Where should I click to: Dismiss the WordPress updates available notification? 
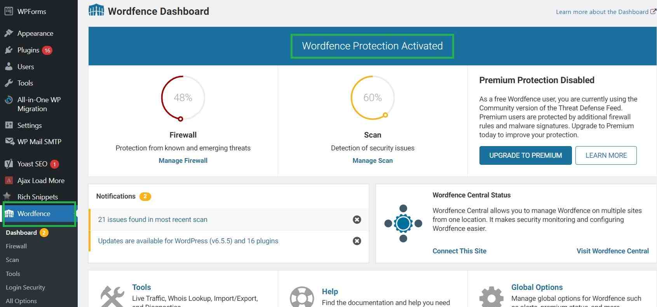pos(357,241)
